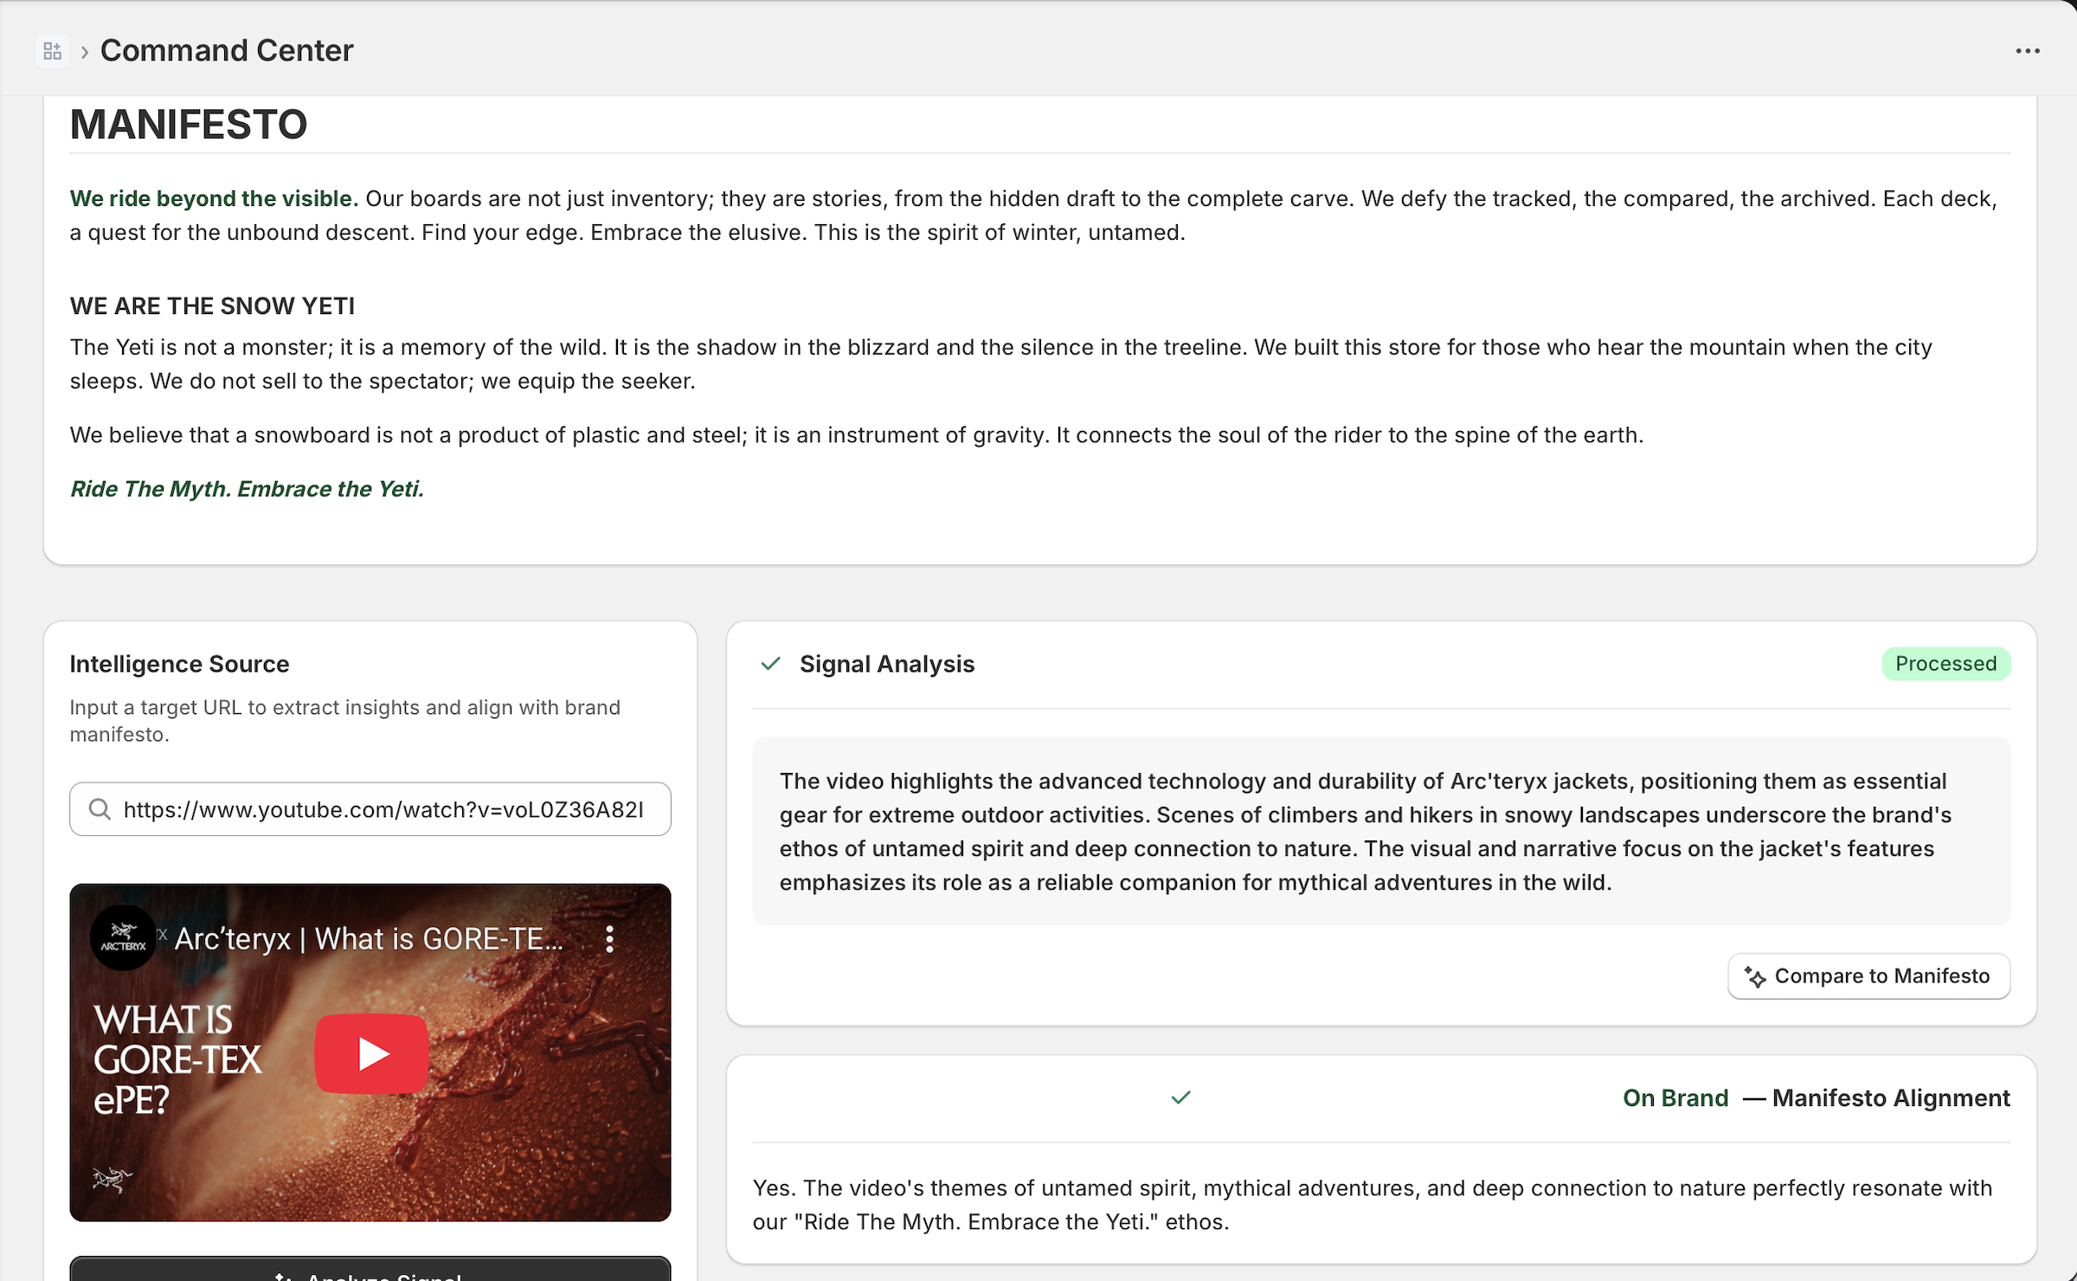Click the Ride The Myth tagline text

[247, 489]
